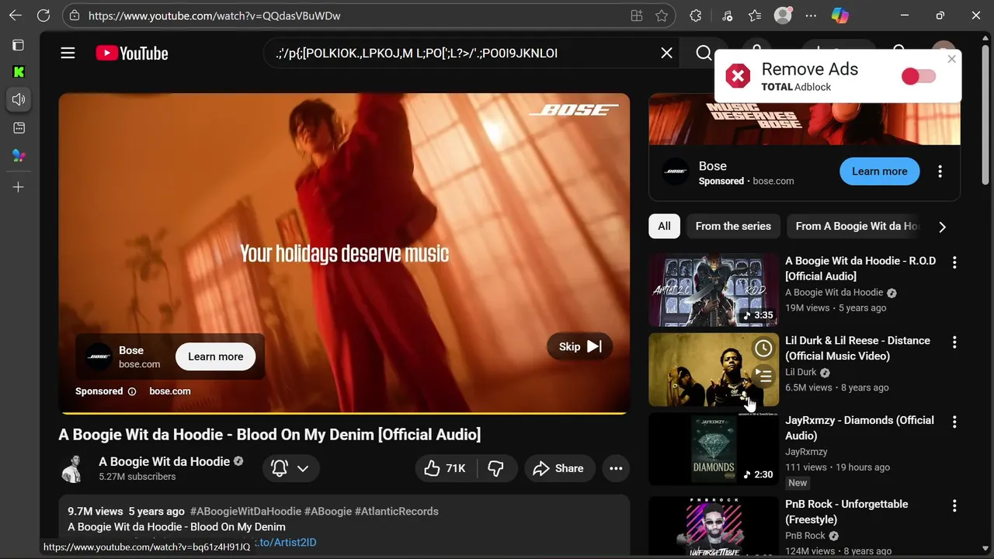Go to the YouTube home logo
This screenshot has width=994, height=559.
tap(132, 53)
